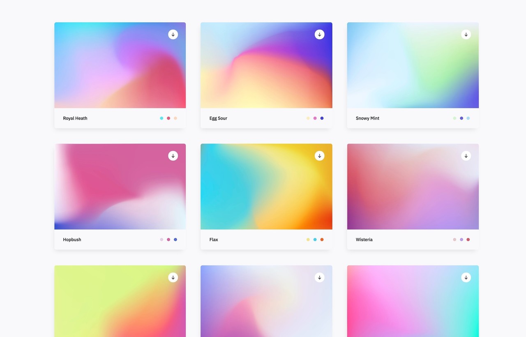Image resolution: width=526 pixels, height=337 pixels.
Task: Open the Royal Heath gradient image
Action: (120, 65)
